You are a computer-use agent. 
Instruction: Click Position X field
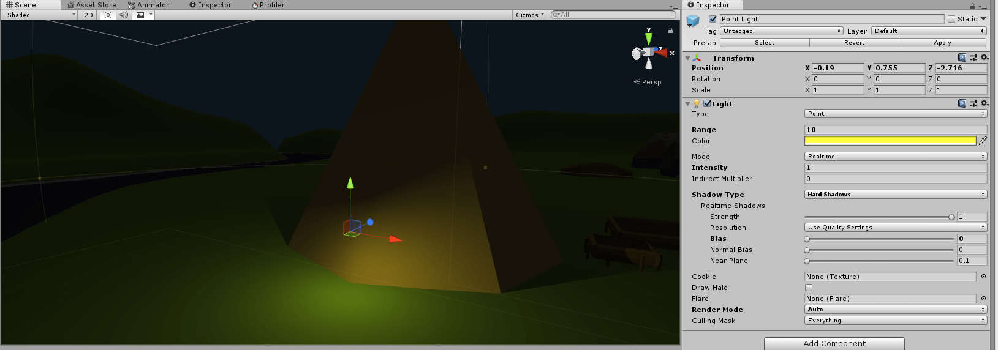[837, 68]
